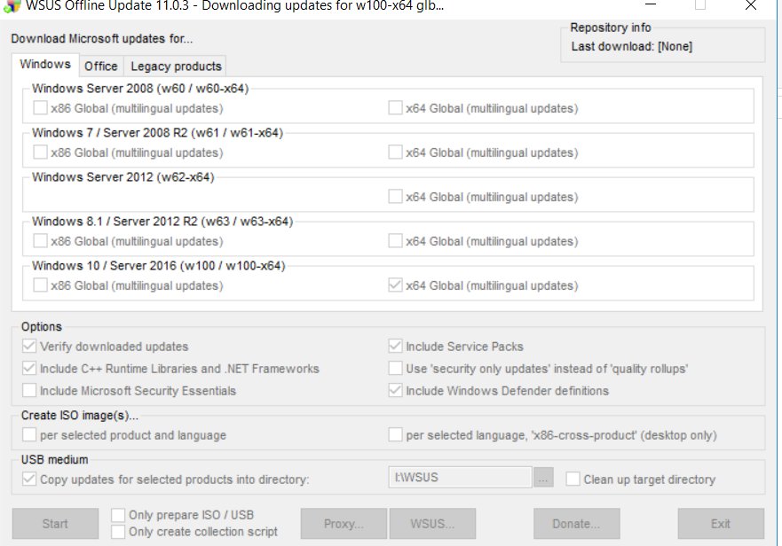Viewport: 782px width, 546px height.
Task: Click the Repository info heading
Action: 611,27
